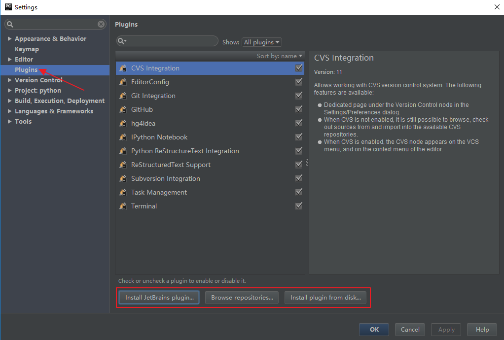Click the GitHub plugin icon

tap(123, 109)
